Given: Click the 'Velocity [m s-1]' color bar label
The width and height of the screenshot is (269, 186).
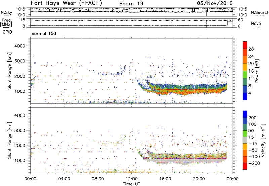Looking at the screenshot, I should point(263,140).
